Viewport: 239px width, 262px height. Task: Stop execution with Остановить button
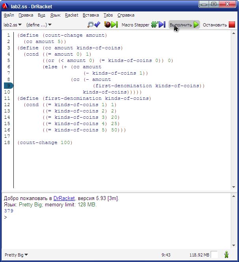pyautogui.click(x=219, y=25)
